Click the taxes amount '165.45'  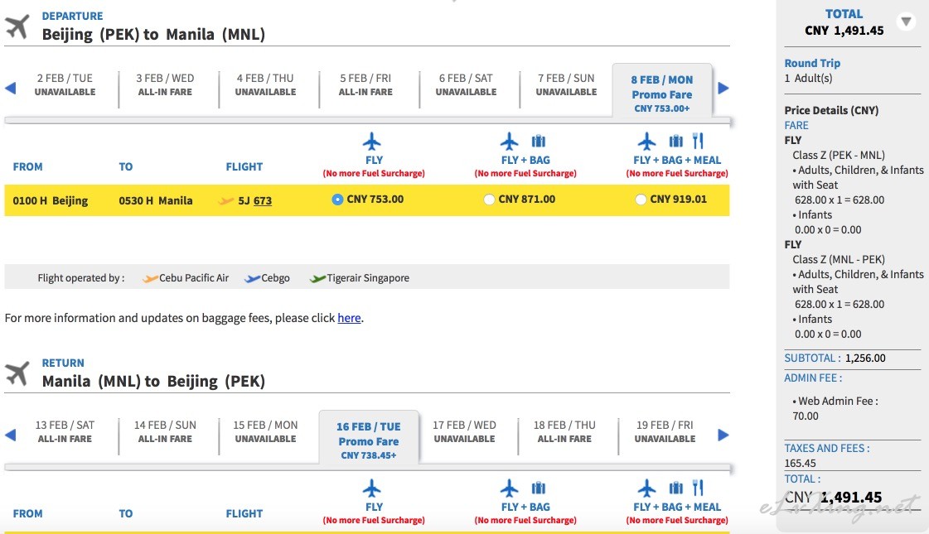[x=800, y=463]
